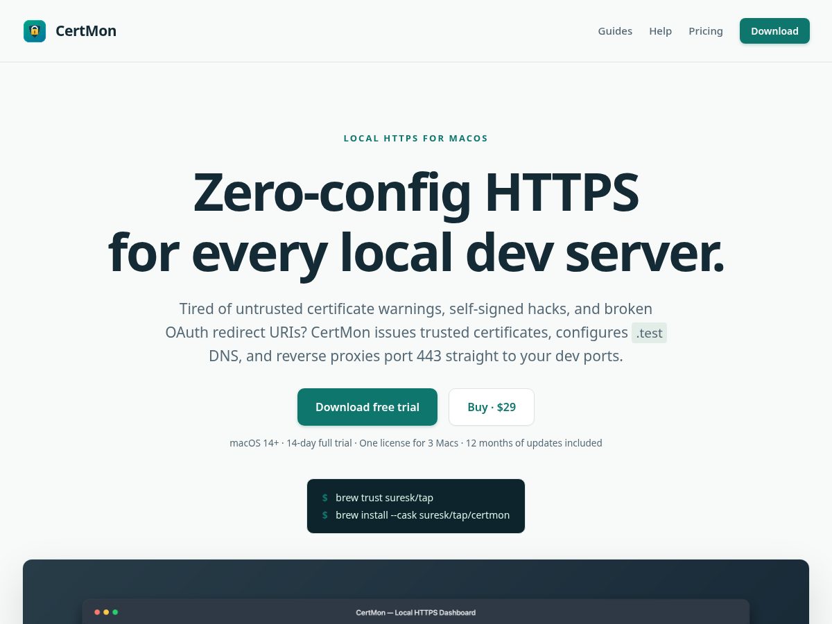The width and height of the screenshot is (832, 624).
Task: Open the Help nav link
Action: click(660, 31)
